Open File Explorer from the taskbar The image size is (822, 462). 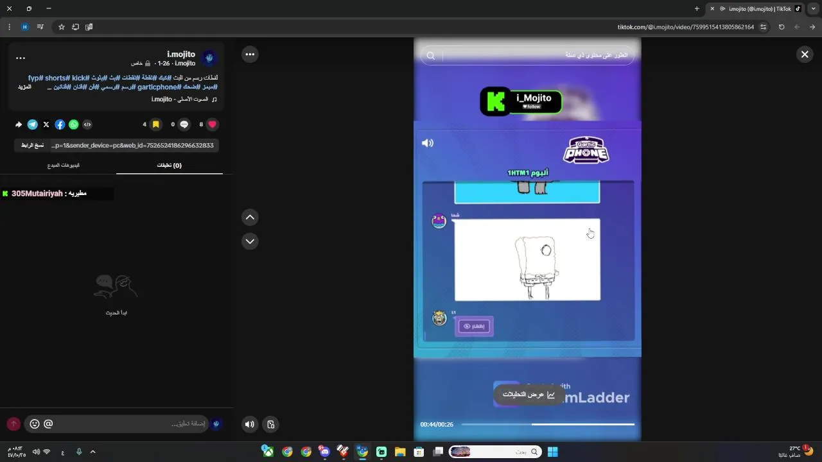[x=400, y=452]
